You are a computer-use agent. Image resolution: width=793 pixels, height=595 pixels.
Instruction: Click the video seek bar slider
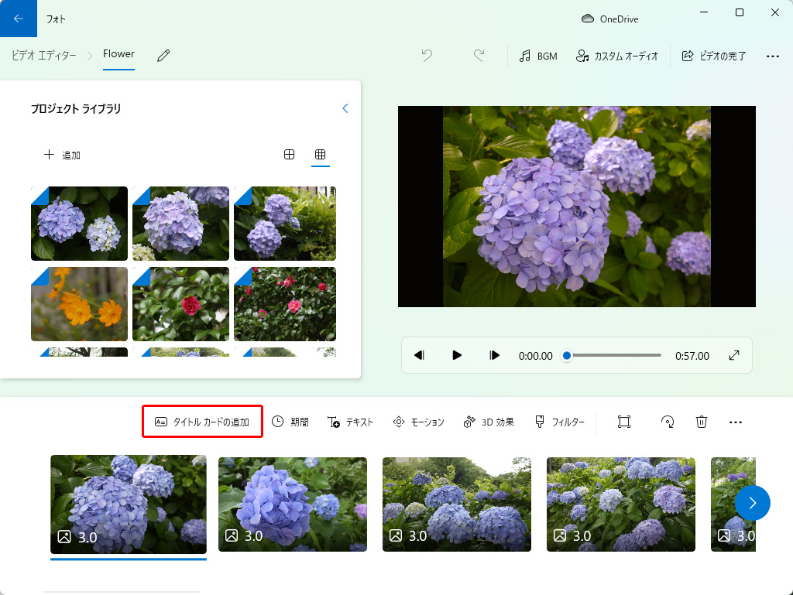pos(613,355)
